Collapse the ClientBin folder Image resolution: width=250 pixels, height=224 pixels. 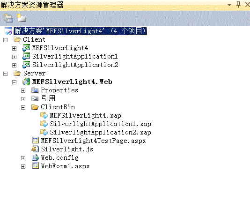[23, 108]
